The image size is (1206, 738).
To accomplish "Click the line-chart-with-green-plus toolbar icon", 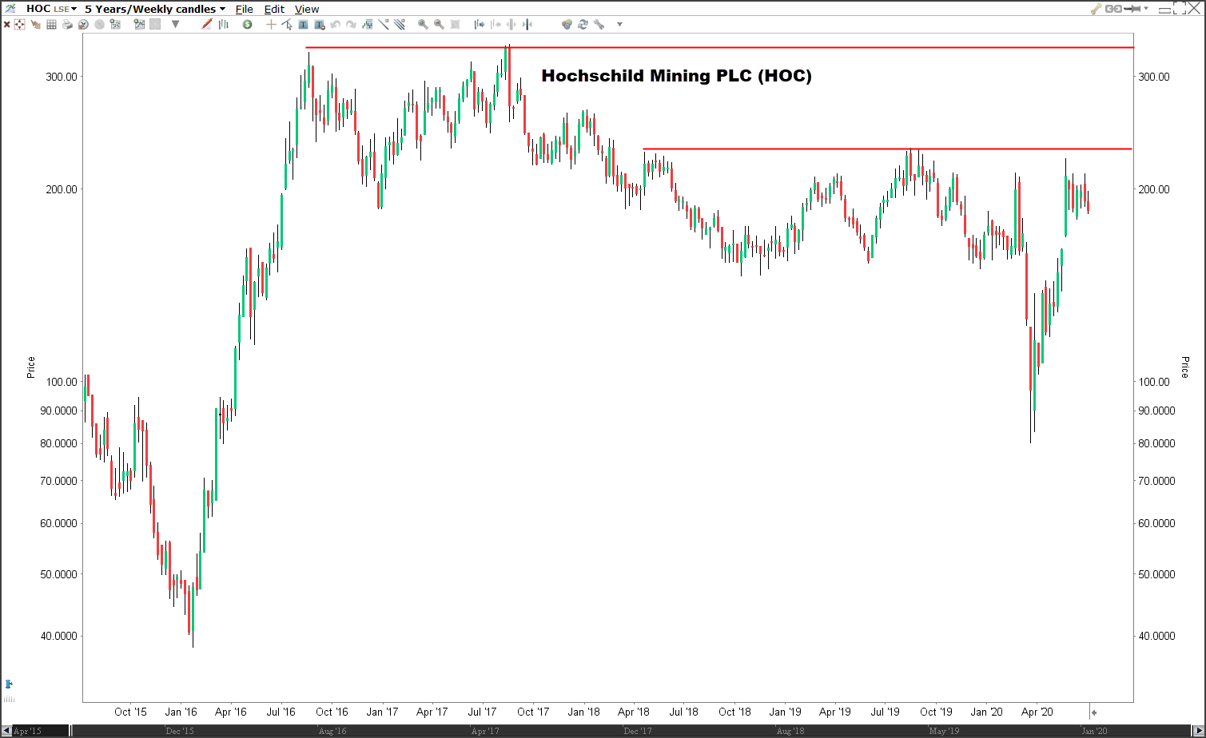I will click(x=139, y=25).
